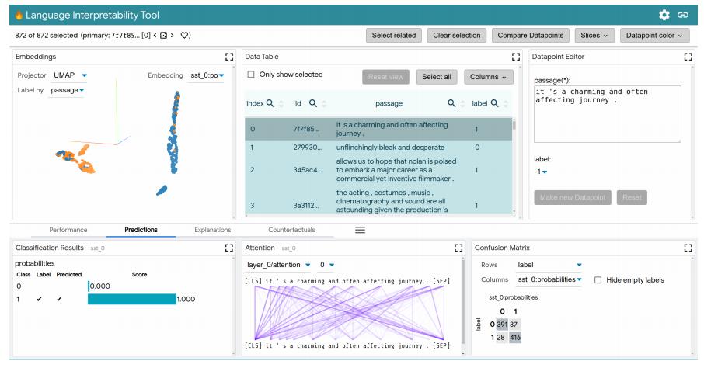Viewport: 704px width, 368px height.
Task: Click Make new Datapoint button
Action: pos(573,197)
